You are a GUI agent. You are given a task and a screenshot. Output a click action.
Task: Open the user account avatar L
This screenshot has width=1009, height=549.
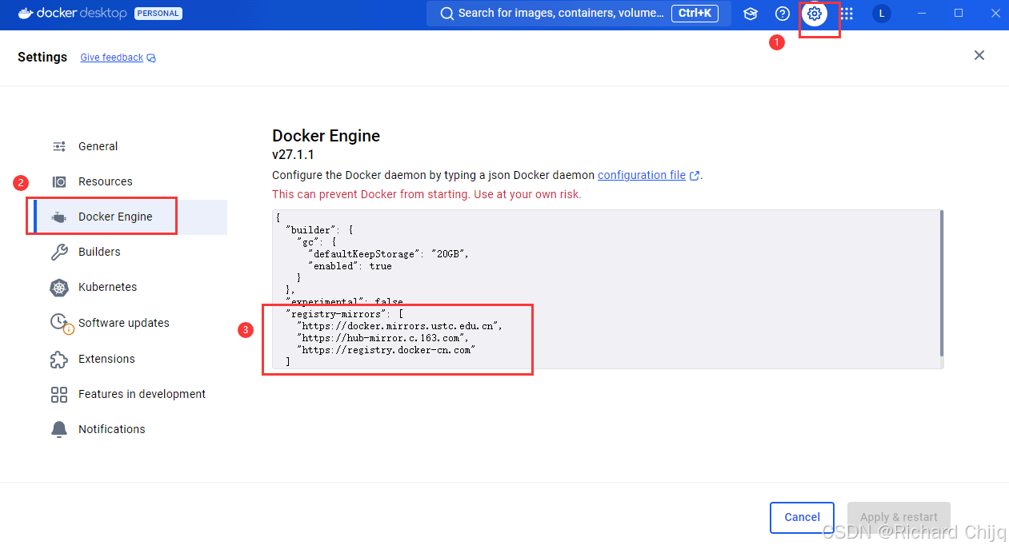pos(882,14)
